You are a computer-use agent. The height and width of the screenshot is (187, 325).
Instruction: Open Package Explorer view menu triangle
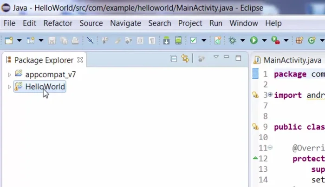(x=216, y=57)
